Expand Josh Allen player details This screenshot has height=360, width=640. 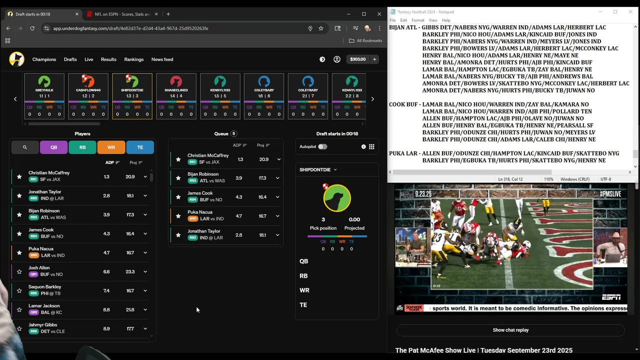(145, 271)
